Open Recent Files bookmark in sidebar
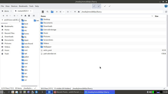Screen dimensions: 168x94 pyautogui.click(x=9, y=33)
